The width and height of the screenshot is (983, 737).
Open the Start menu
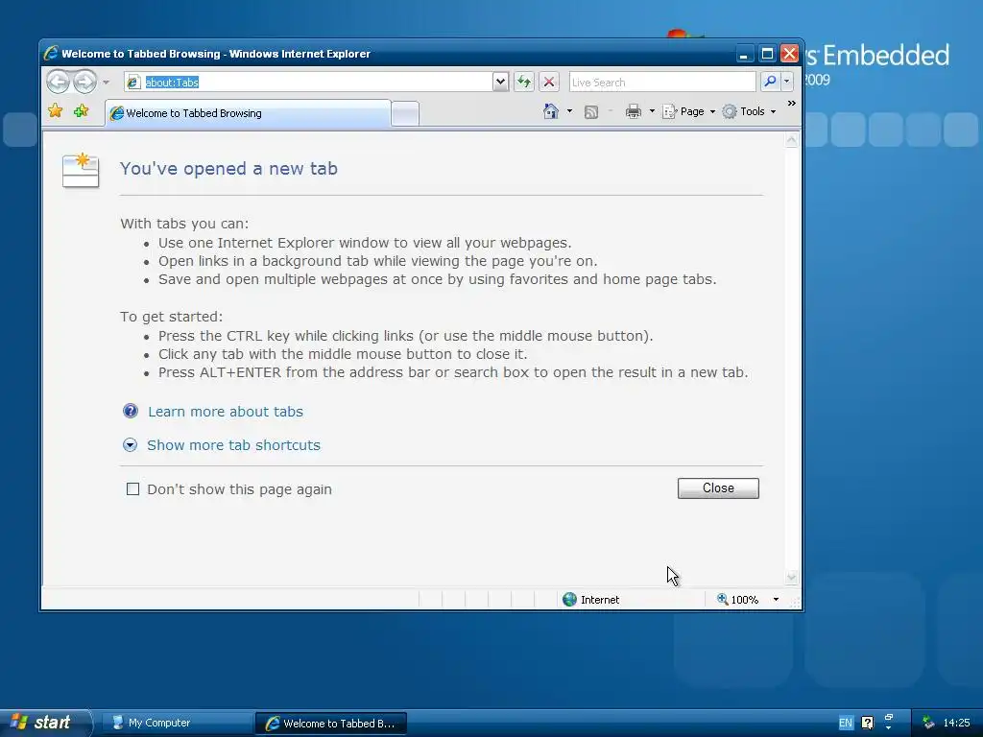point(45,723)
